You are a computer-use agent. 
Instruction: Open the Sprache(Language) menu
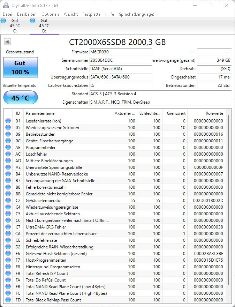[136, 14]
